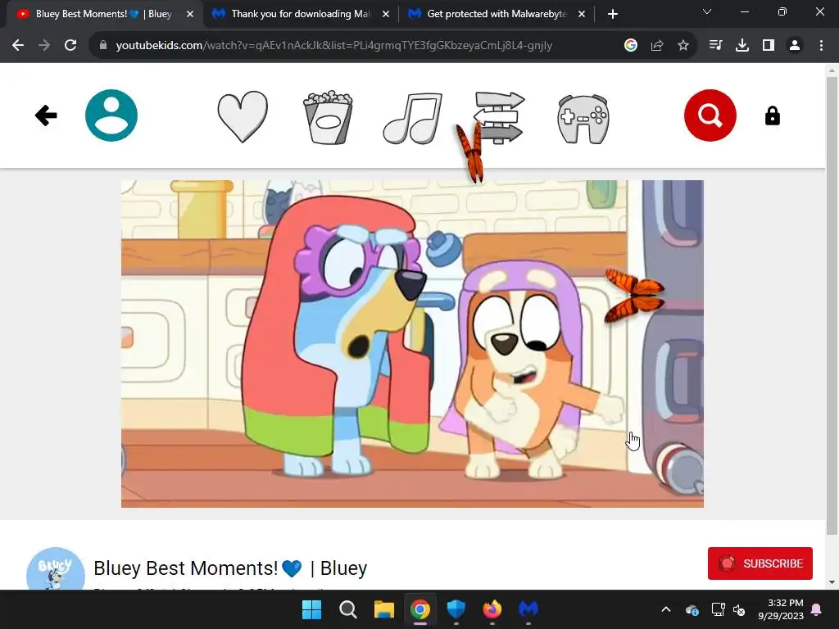
Task: Open Windows taskbar search
Action: (347, 609)
